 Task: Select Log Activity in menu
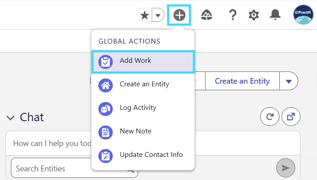143,109
